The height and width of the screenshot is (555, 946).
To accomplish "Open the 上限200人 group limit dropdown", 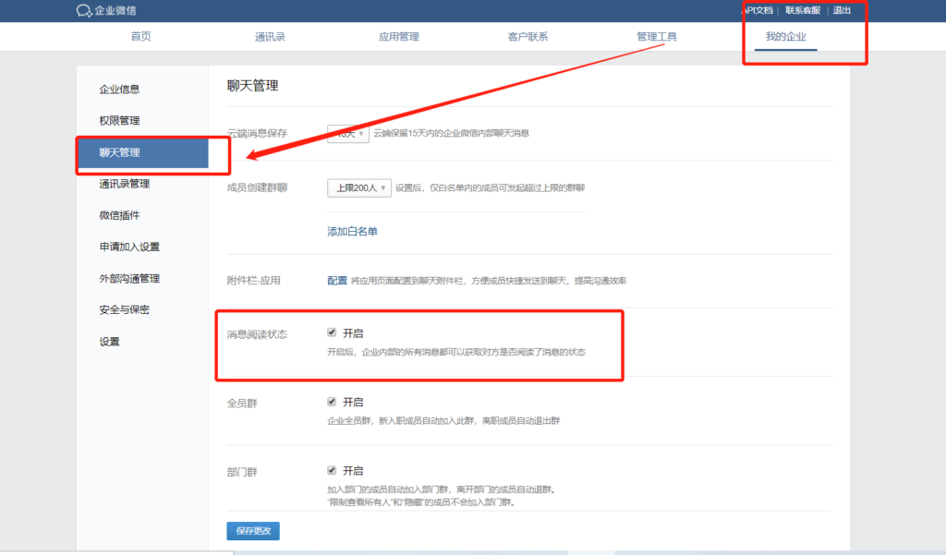I will tap(358, 188).
